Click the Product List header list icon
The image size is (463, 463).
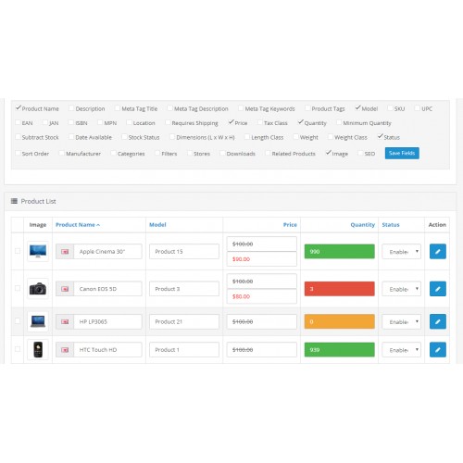click(x=14, y=201)
